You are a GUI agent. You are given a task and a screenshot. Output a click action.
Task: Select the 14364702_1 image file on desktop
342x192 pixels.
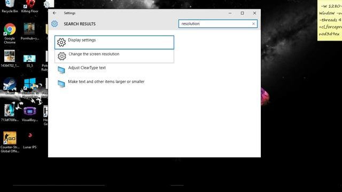click(x=10, y=58)
